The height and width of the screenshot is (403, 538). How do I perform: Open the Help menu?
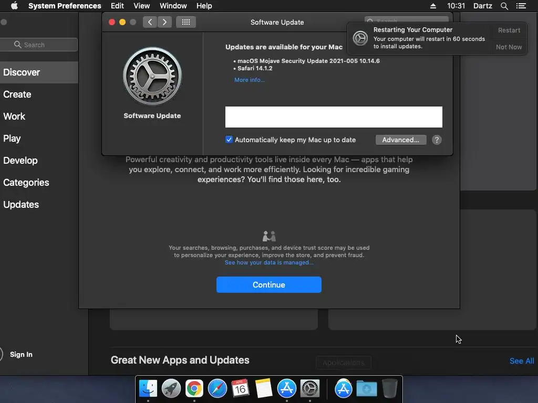click(204, 6)
